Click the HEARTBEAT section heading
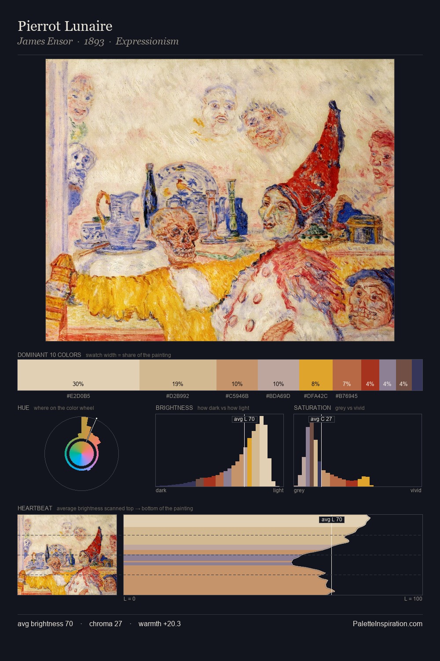440x661 pixels. pos(35,508)
